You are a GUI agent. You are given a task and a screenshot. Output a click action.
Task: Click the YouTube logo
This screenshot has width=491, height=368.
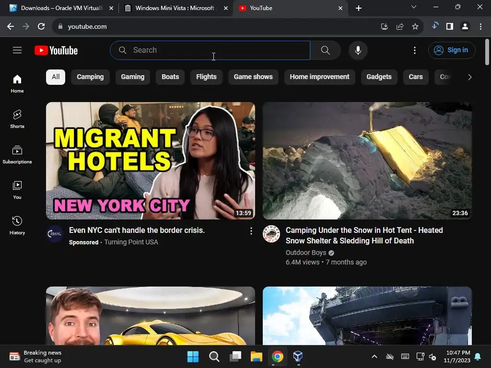pos(56,50)
